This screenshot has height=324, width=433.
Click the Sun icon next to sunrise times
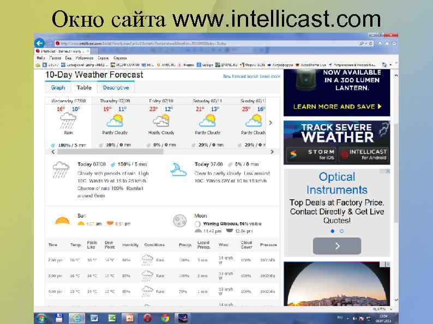pyautogui.click(x=62, y=221)
